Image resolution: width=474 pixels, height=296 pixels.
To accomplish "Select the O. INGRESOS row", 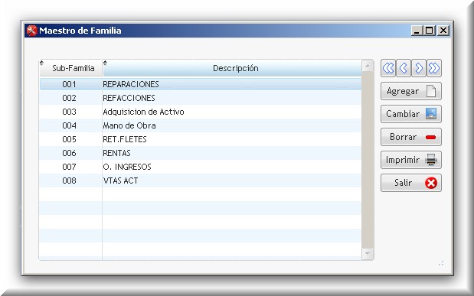I will click(201, 167).
